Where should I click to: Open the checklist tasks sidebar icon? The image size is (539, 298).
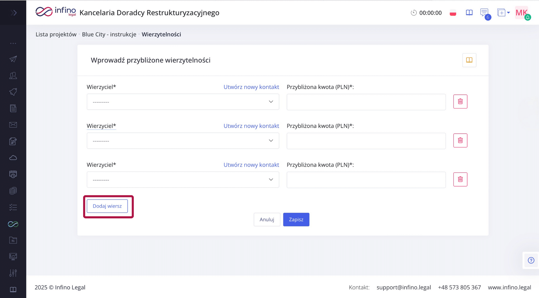(13, 207)
